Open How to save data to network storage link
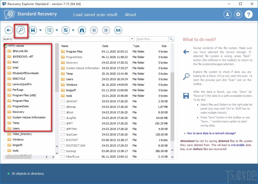This screenshot has width=258, height=184. tap(211, 133)
